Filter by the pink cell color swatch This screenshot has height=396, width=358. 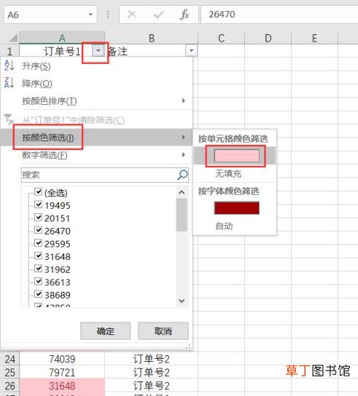pos(236,156)
